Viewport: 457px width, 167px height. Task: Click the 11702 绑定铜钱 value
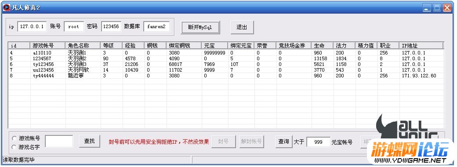(175, 70)
